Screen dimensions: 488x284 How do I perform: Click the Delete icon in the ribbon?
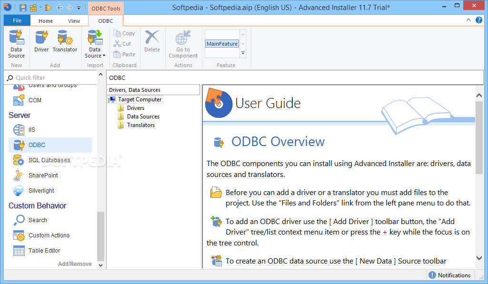[152, 41]
